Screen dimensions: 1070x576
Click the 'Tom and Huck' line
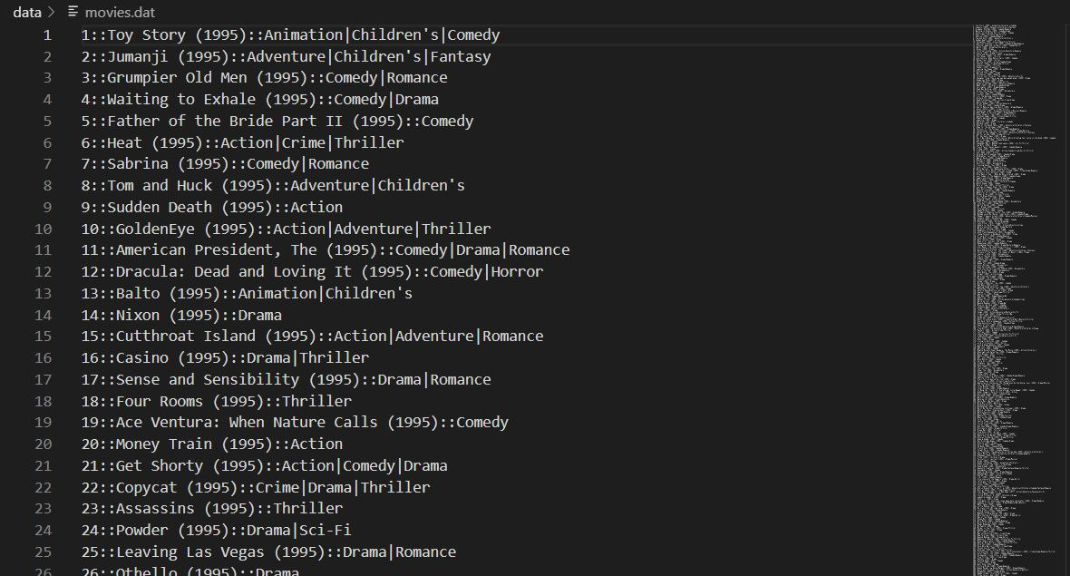pos(273,186)
